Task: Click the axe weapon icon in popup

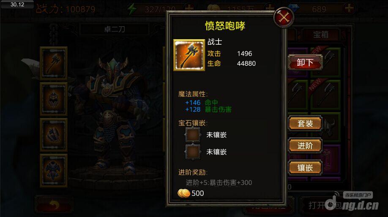Action: pyautogui.click(x=189, y=55)
